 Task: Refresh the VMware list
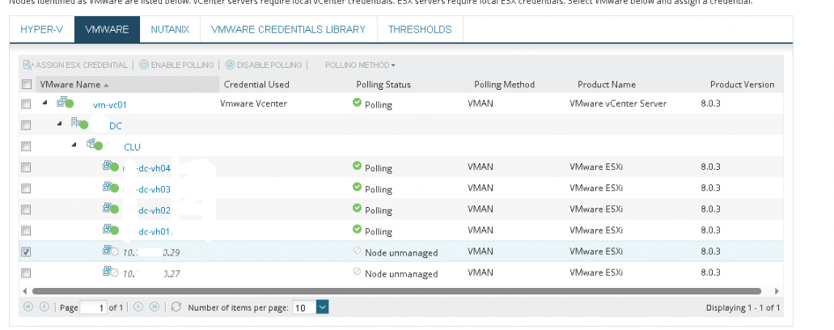pyautogui.click(x=176, y=307)
